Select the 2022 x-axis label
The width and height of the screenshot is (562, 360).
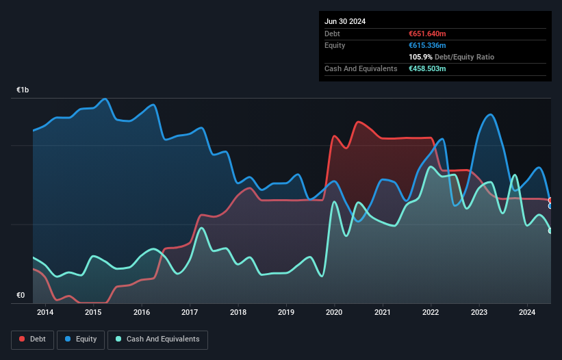431,312
